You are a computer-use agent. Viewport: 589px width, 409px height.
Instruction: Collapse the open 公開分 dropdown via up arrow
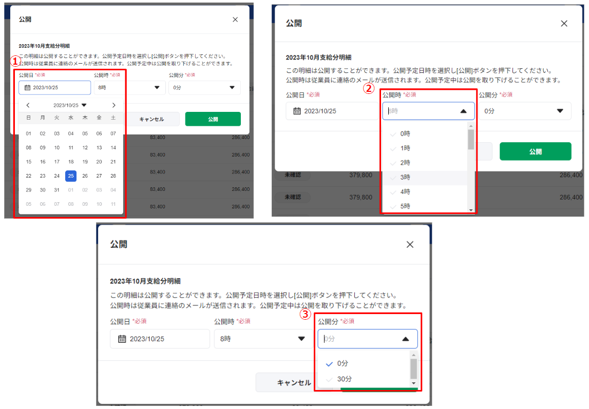tap(405, 339)
